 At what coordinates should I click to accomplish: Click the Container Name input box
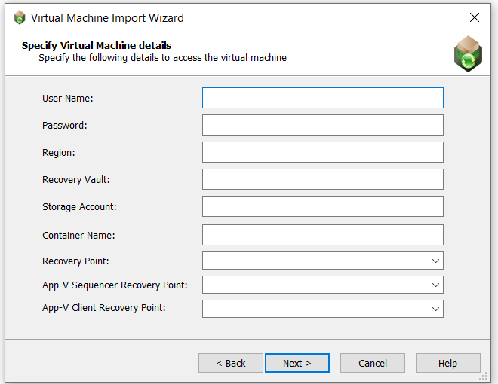point(322,235)
